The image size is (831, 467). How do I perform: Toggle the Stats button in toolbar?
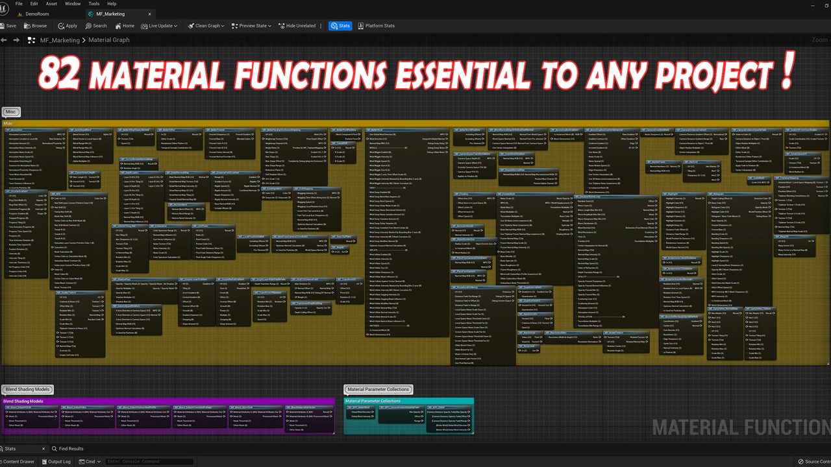tap(340, 26)
